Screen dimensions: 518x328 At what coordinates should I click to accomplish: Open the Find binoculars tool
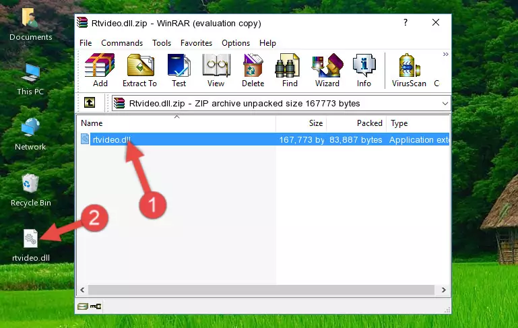coord(290,70)
